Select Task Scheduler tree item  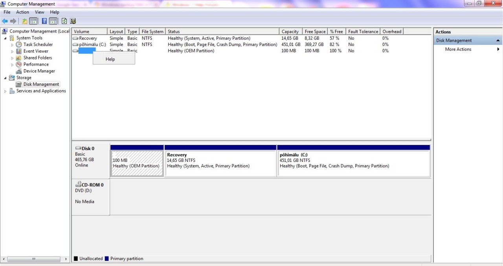coord(38,44)
